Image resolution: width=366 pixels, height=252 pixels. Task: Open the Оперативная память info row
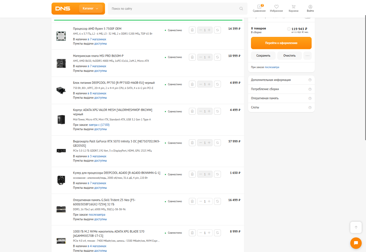pyautogui.click(x=281, y=98)
